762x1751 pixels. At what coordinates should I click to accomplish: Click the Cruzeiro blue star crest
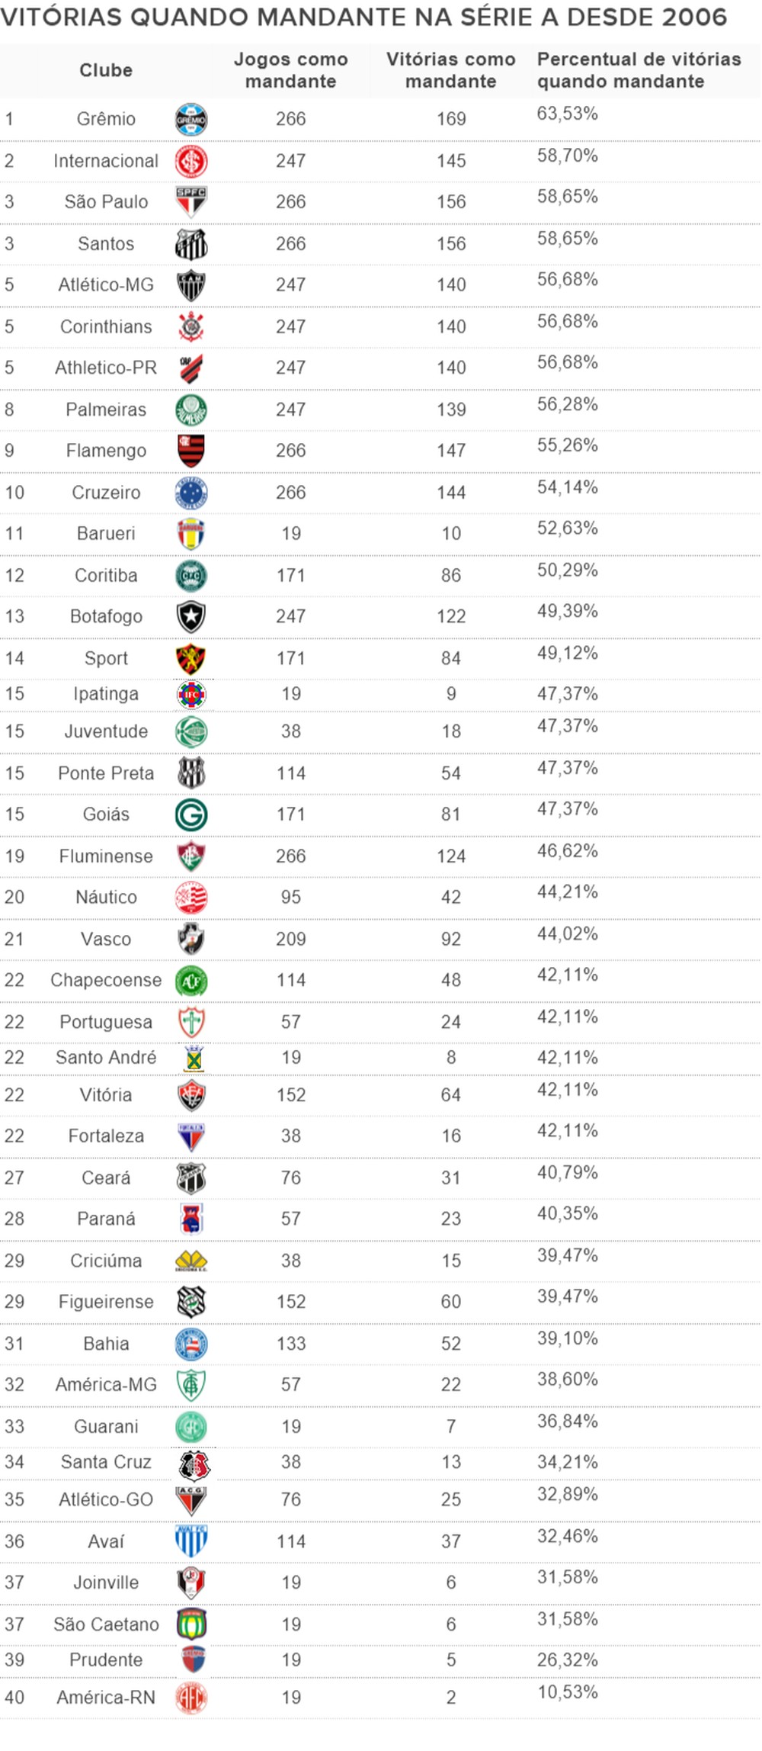[190, 493]
